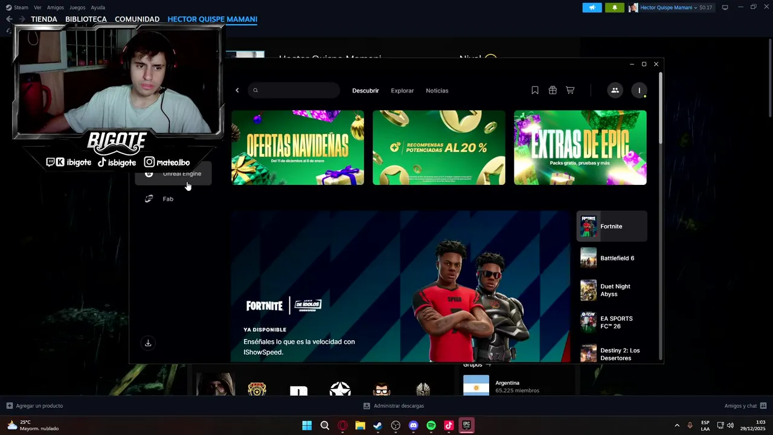Screen dimensions: 773x435
Task: Open the clock showing 1:03
Action: [x=754, y=425]
